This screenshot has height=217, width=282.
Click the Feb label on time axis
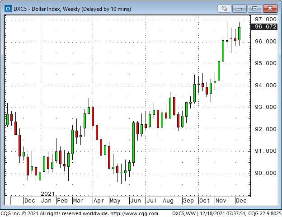(x=62, y=201)
